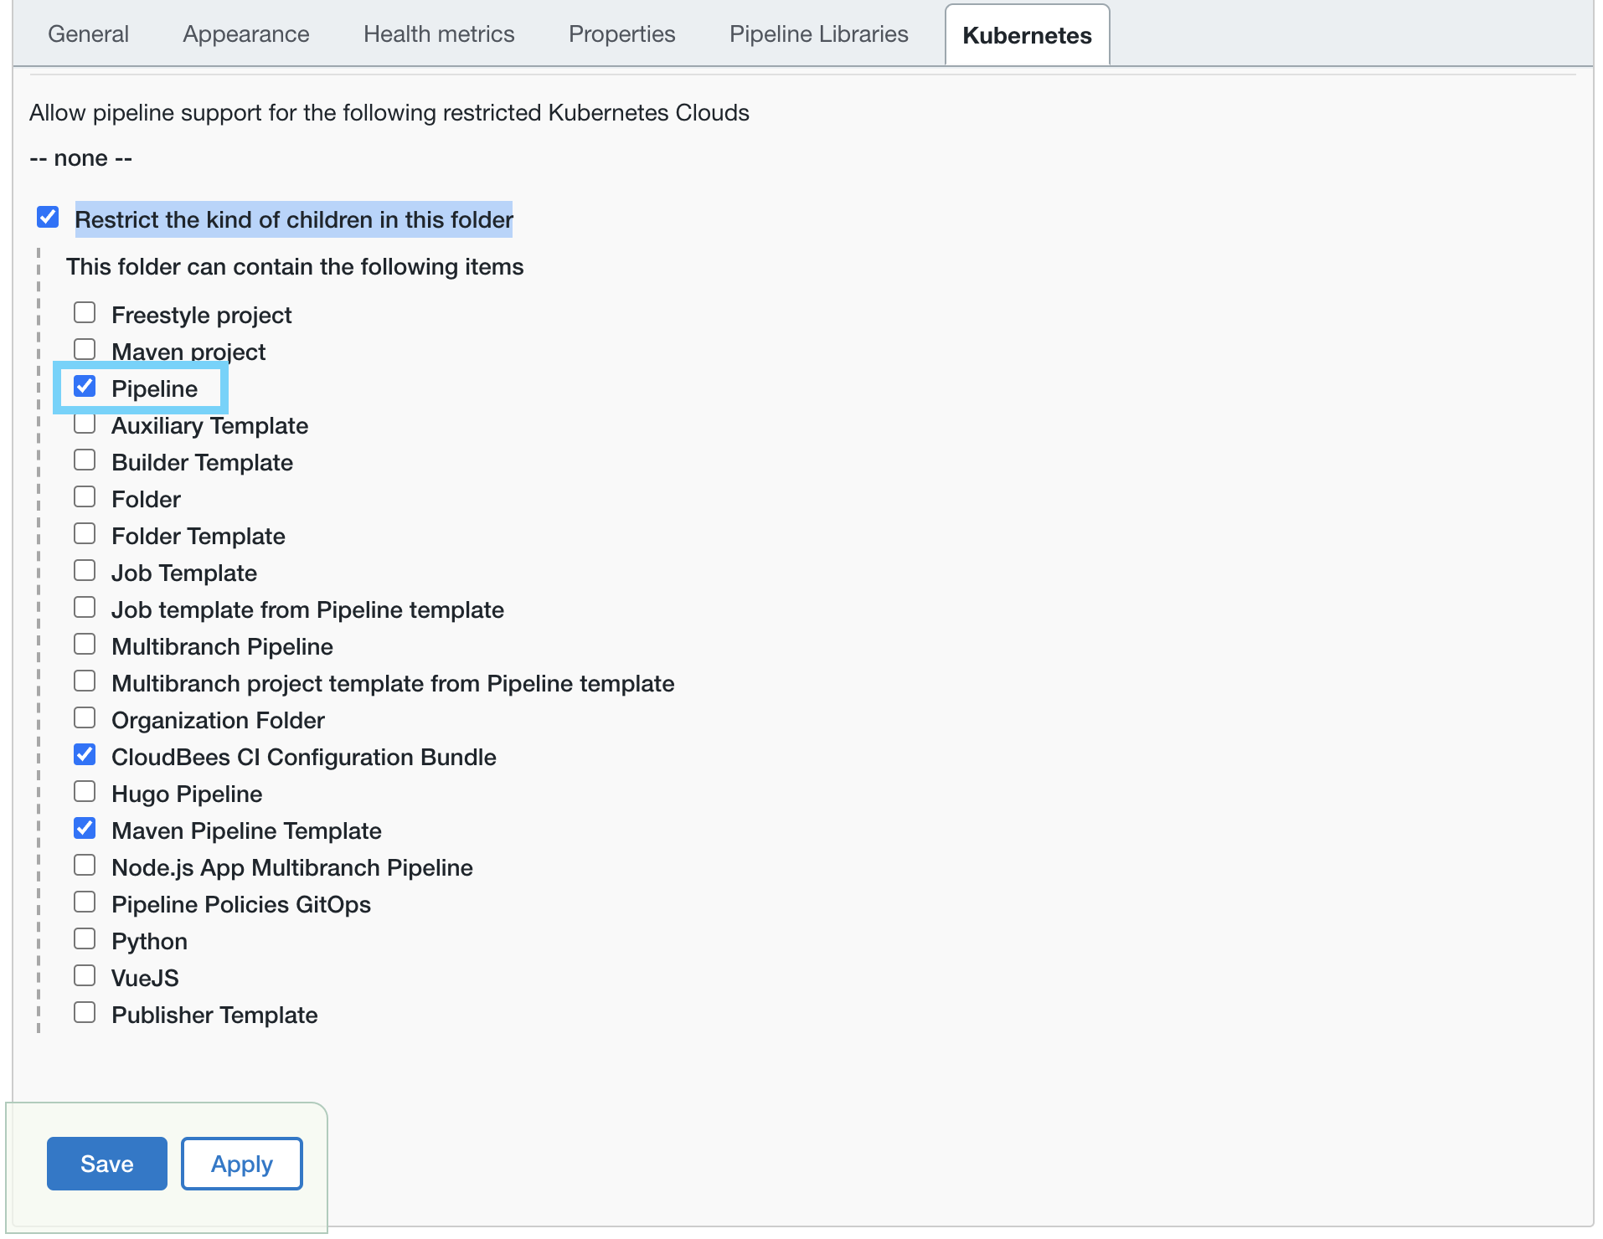
Task: Enable the VueJS item type
Action: click(85, 976)
